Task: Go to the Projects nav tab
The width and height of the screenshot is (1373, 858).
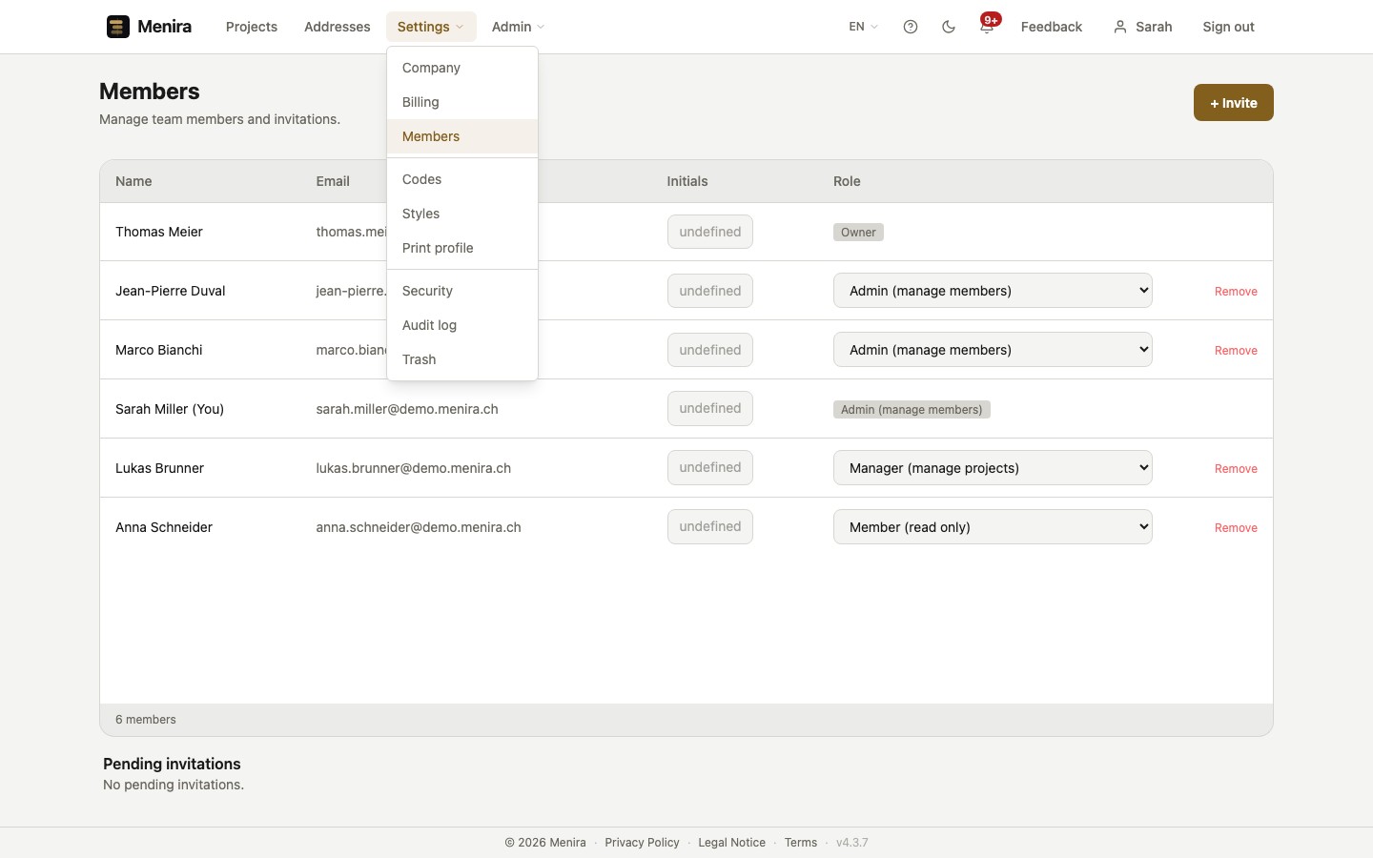Action: coord(252,27)
